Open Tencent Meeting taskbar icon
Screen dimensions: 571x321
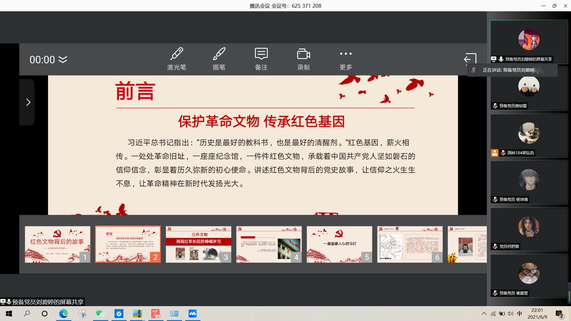point(193,314)
